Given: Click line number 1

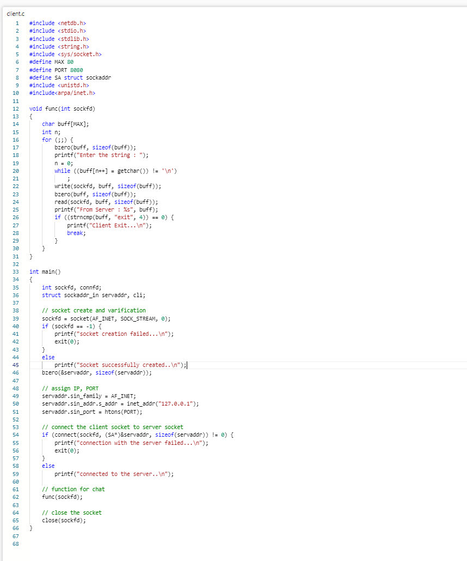Looking at the screenshot, I should (x=17, y=23).
